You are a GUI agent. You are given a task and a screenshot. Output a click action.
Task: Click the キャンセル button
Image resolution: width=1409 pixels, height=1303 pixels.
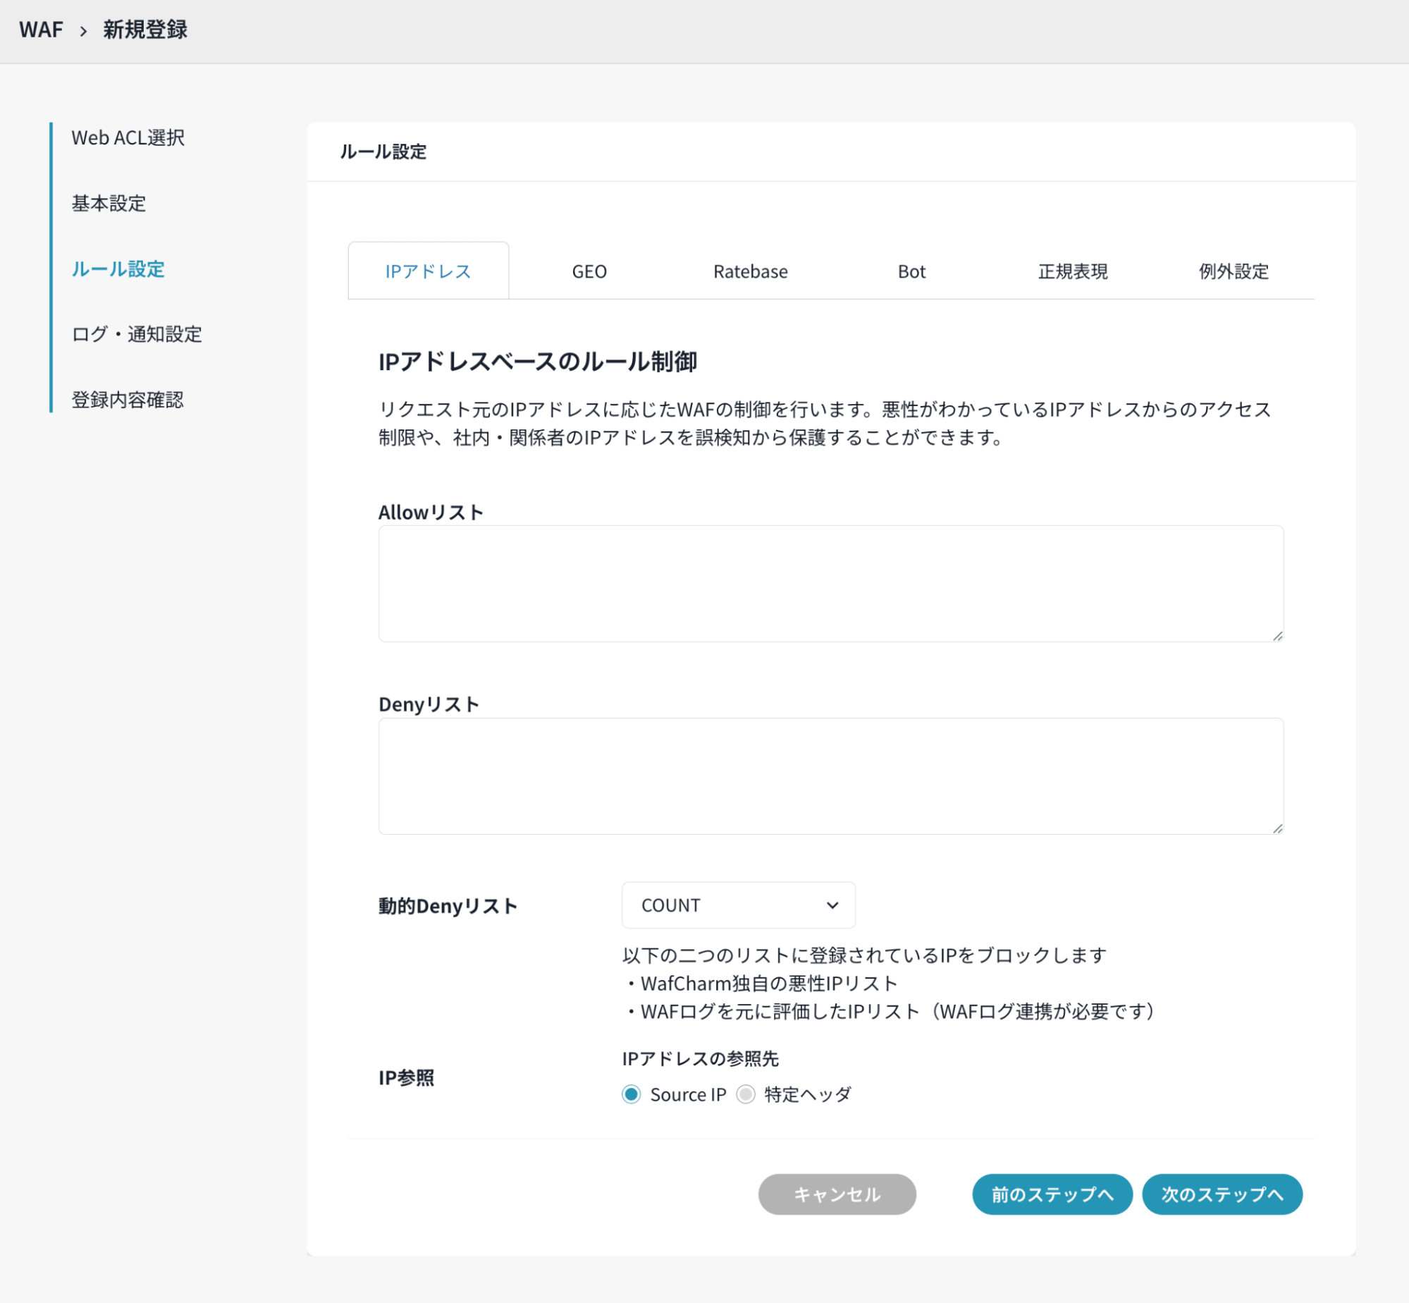837,1194
